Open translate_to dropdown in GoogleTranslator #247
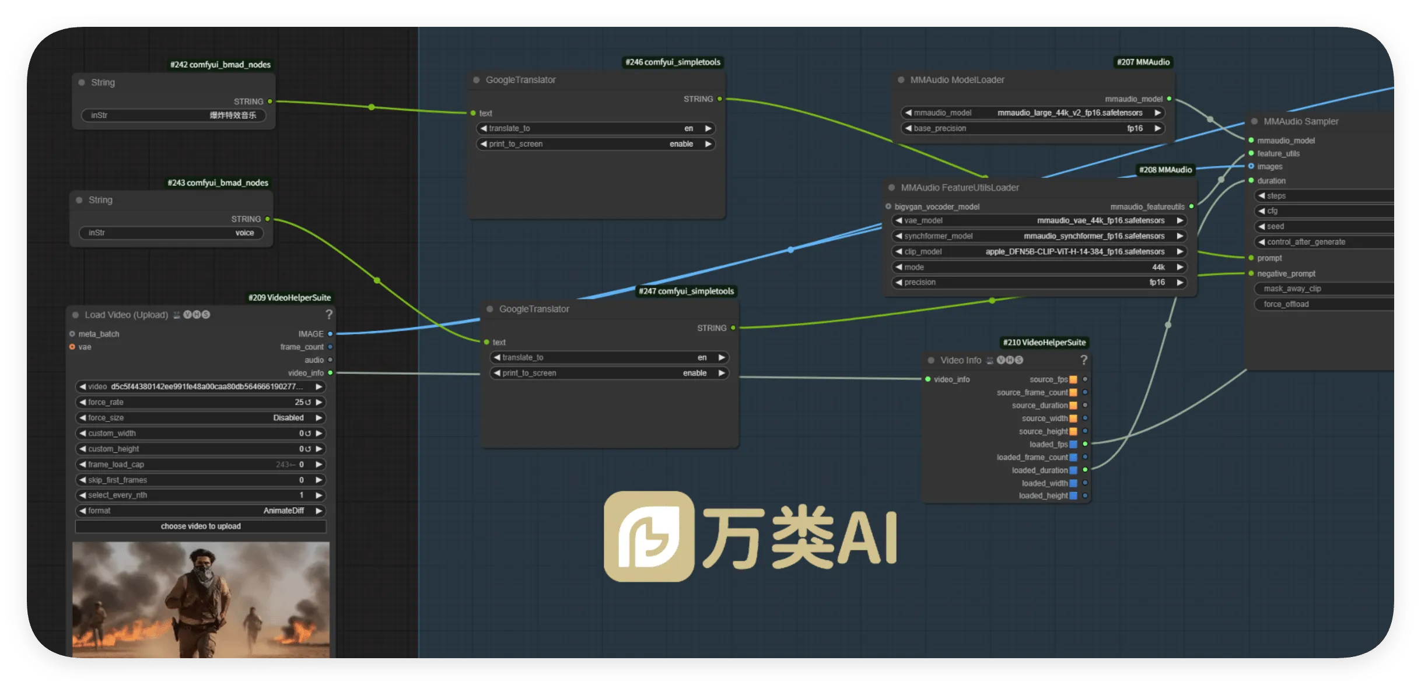 [x=609, y=357]
